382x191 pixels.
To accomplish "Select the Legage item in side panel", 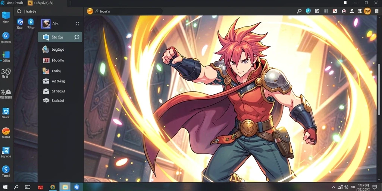I will coord(60,50).
